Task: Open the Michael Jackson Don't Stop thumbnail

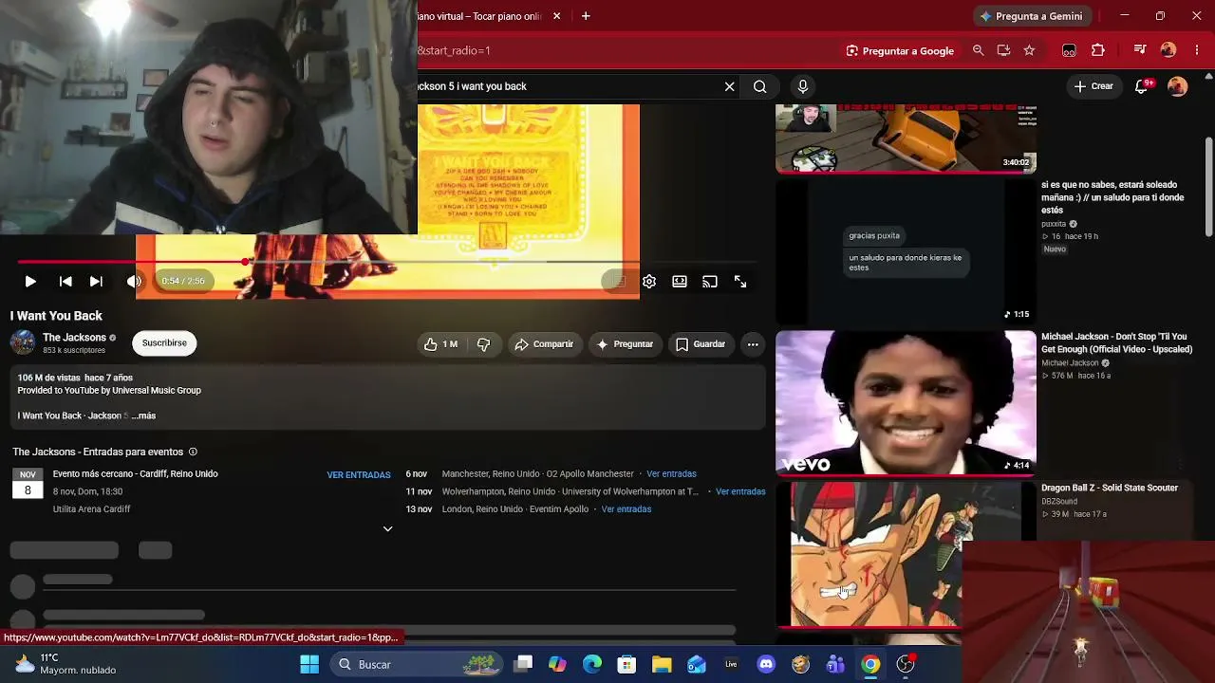Action: click(x=907, y=402)
